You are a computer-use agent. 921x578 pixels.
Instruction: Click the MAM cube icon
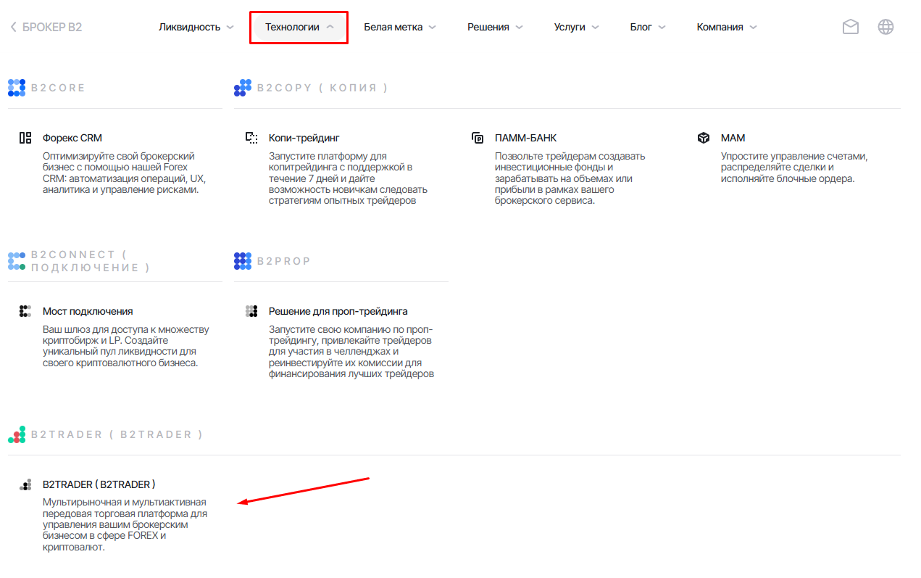click(x=704, y=138)
